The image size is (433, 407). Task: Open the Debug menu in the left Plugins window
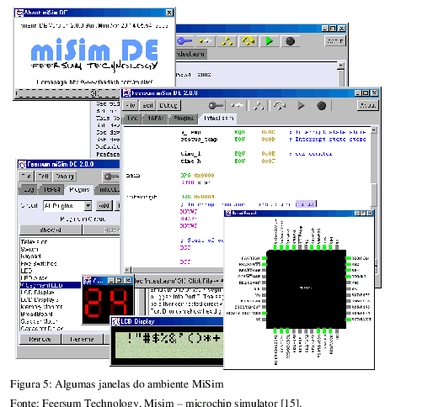[65, 177]
